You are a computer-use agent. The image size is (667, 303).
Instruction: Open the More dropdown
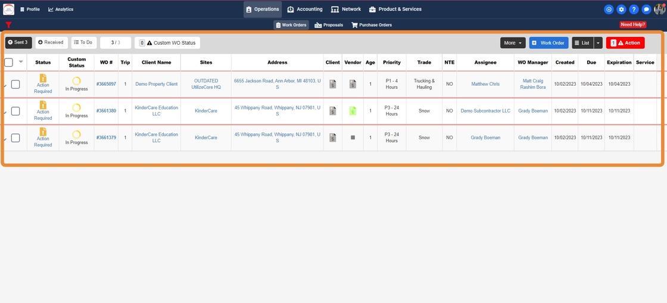point(513,43)
